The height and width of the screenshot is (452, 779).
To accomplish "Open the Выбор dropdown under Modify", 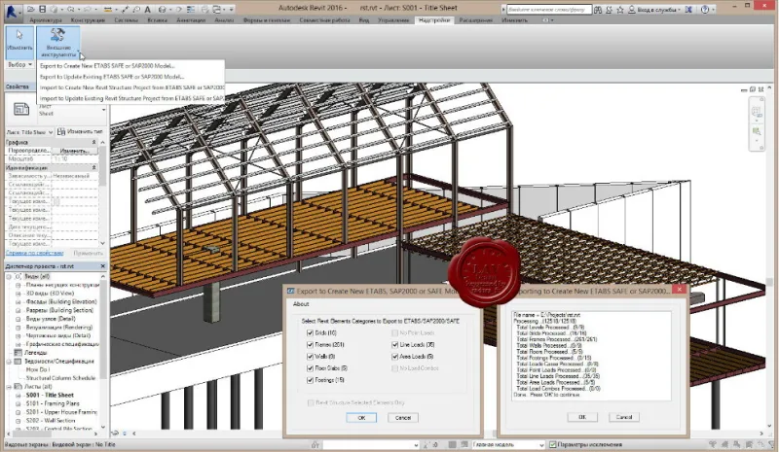I will pos(20,65).
